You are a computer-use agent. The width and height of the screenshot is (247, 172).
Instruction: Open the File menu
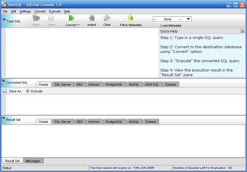[x=5, y=11]
